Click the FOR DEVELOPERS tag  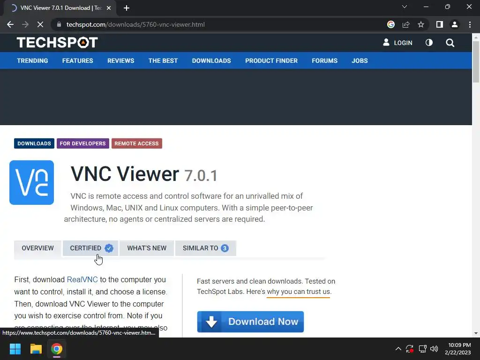(82, 143)
